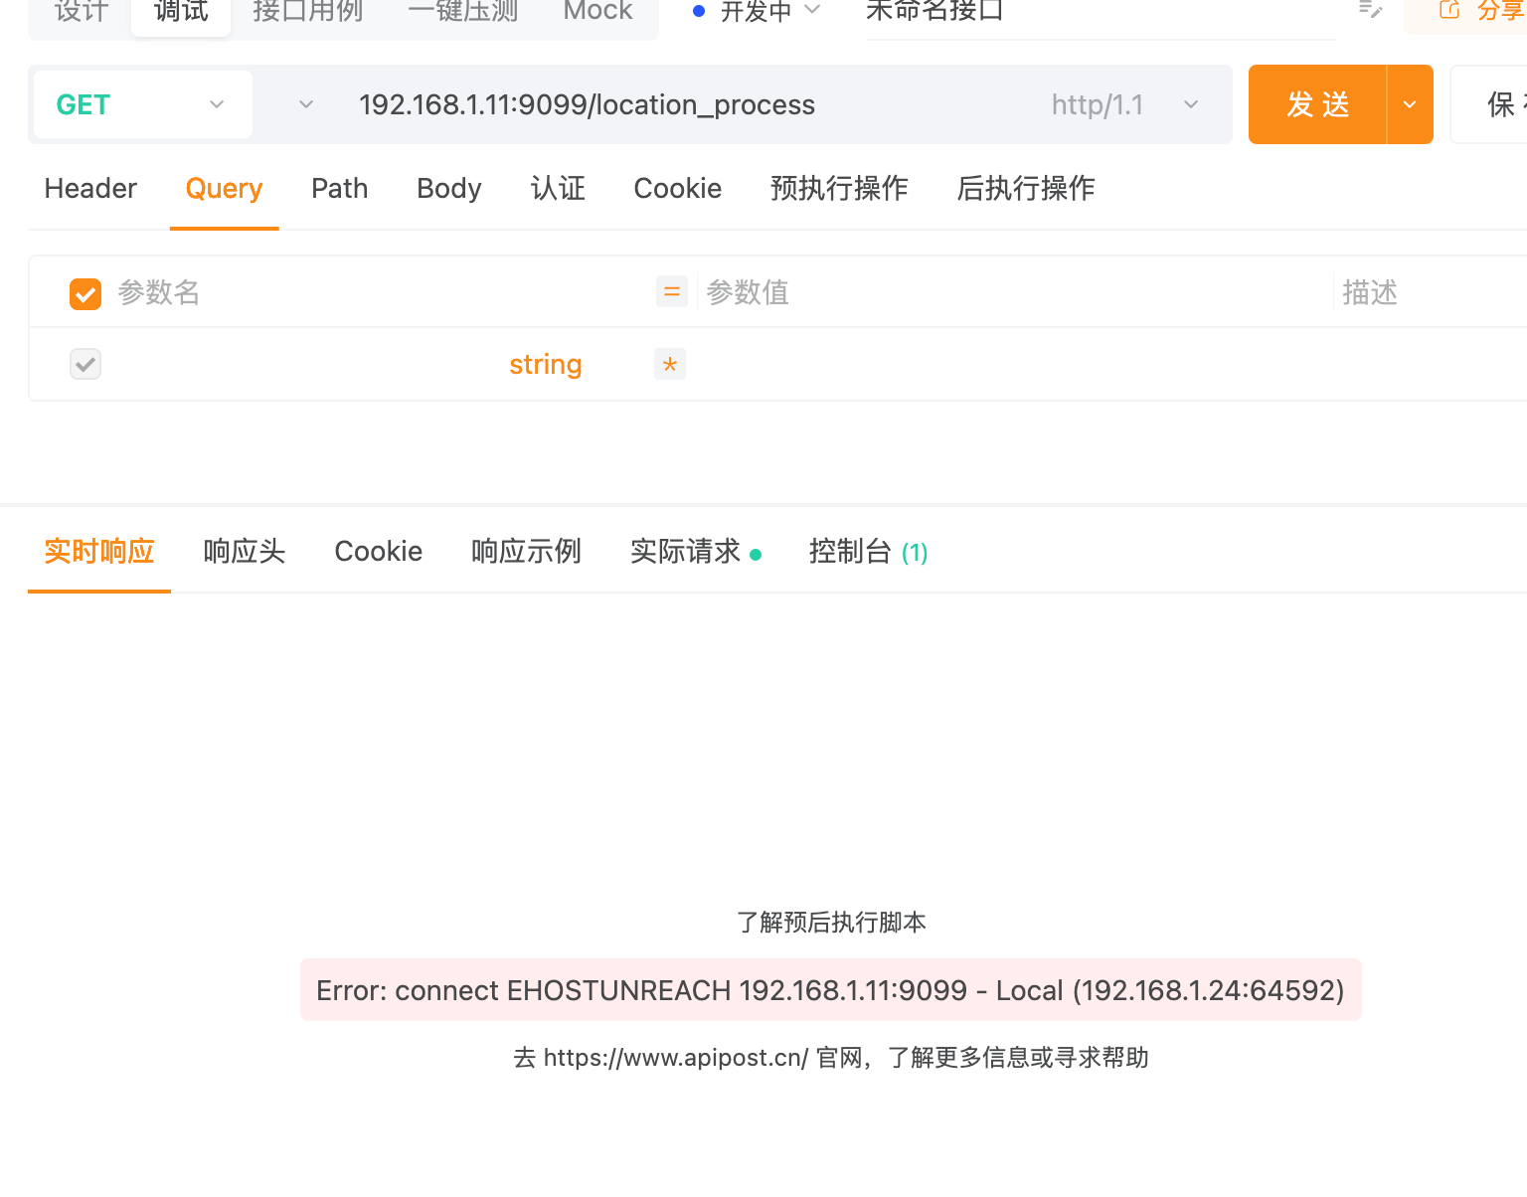Screen dimensions: 1527x1197
Task: Open the request Cookie tab
Action: click(x=678, y=188)
